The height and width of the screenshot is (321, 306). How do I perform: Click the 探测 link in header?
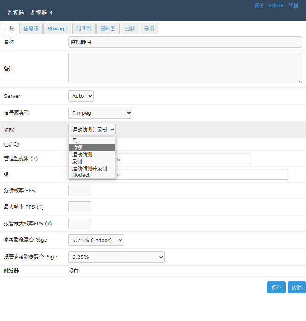pos(259,6)
